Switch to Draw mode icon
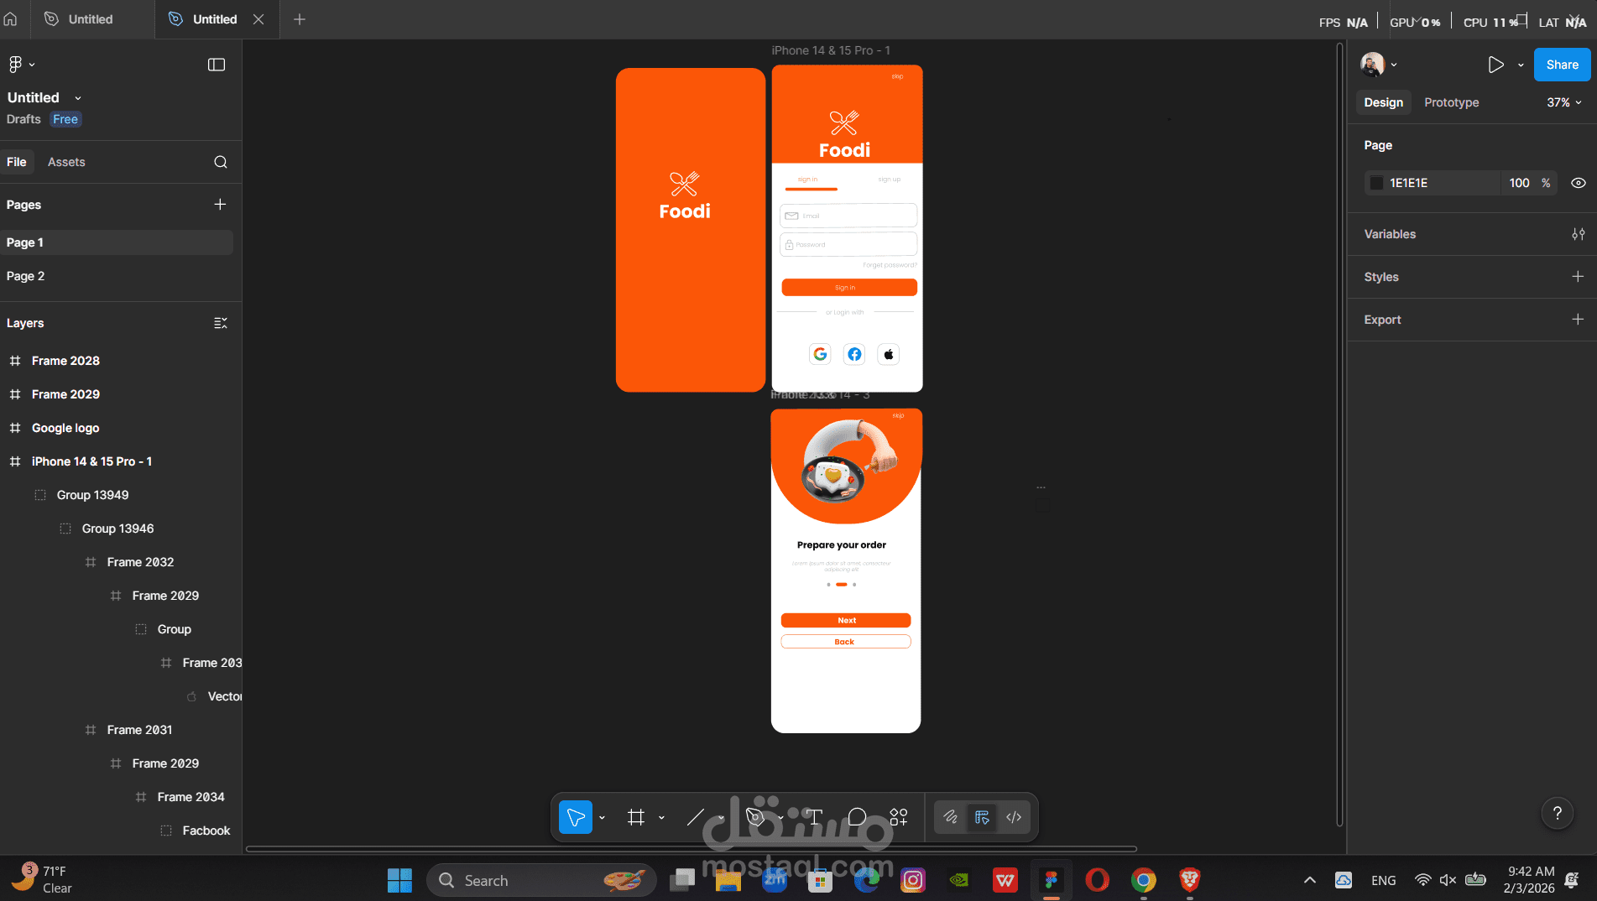 pos(950,817)
